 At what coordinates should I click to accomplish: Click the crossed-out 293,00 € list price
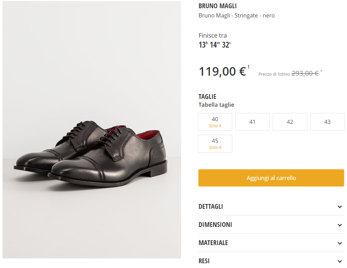coord(305,73)
